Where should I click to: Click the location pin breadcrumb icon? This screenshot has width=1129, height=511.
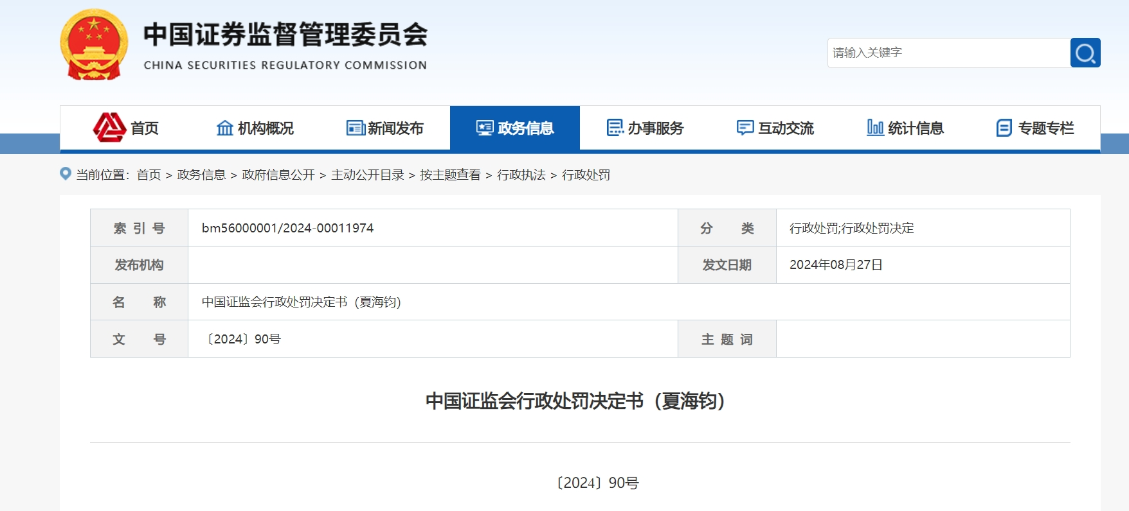66,174
